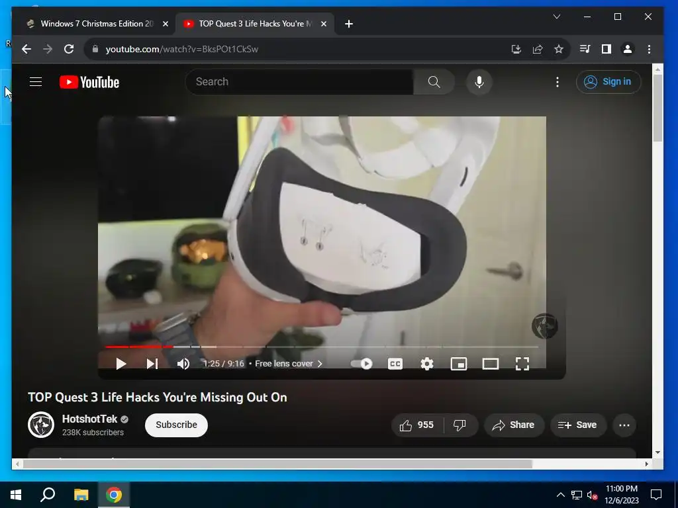Open a new browser tab
678x508 pixels.
pyautogui.click(x=349, y=24)
